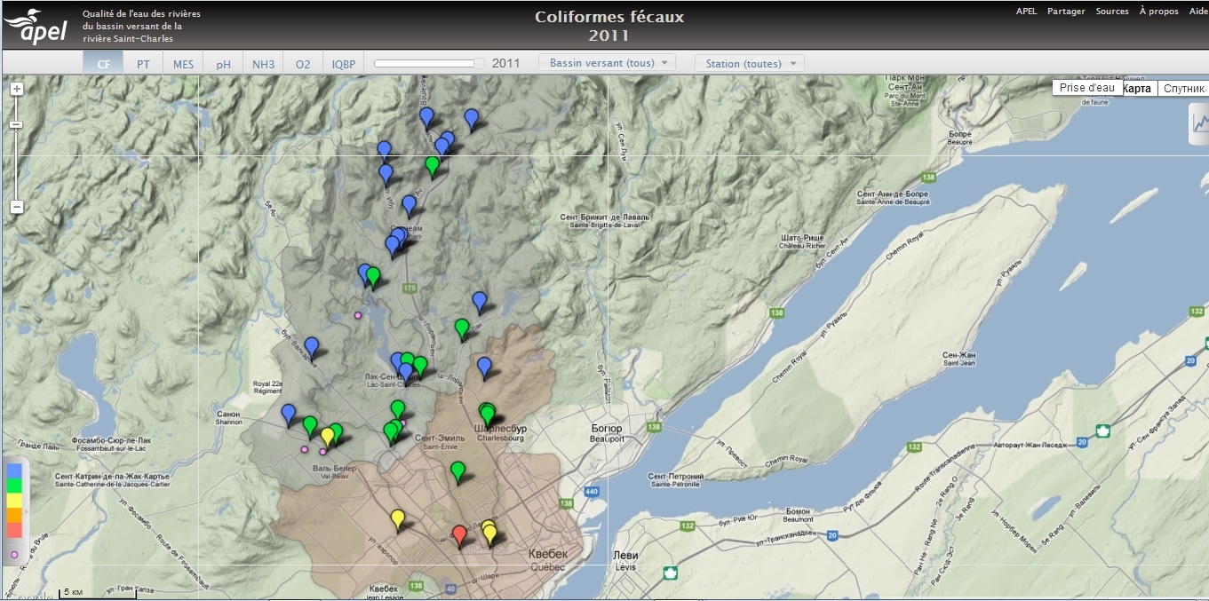1209x601 pixels.
Task: Open the Bassin versant (tous) dropdown
Action: [607, 63]
